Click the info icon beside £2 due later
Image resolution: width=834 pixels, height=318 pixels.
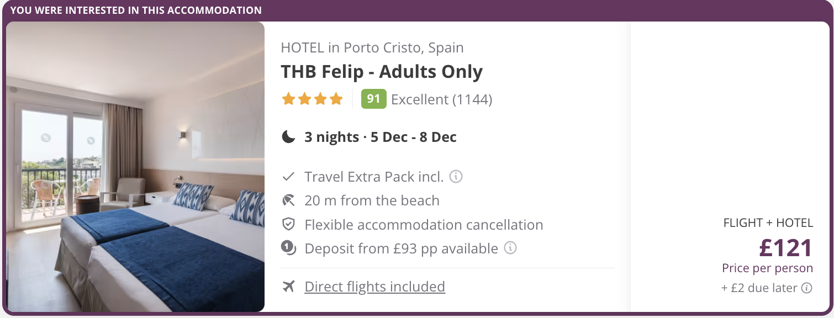click(807, 288)
